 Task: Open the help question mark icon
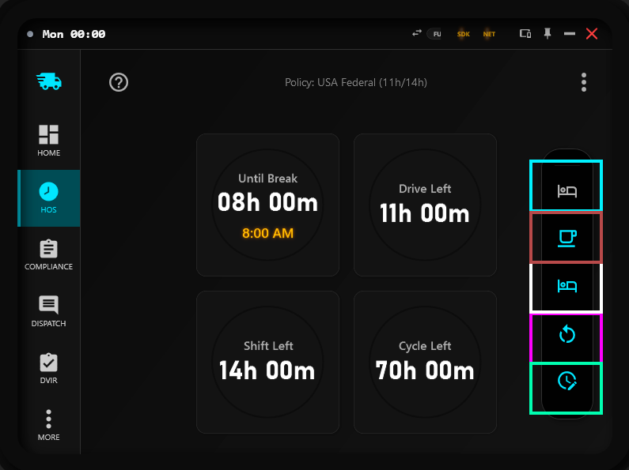(x=119, y=82)
